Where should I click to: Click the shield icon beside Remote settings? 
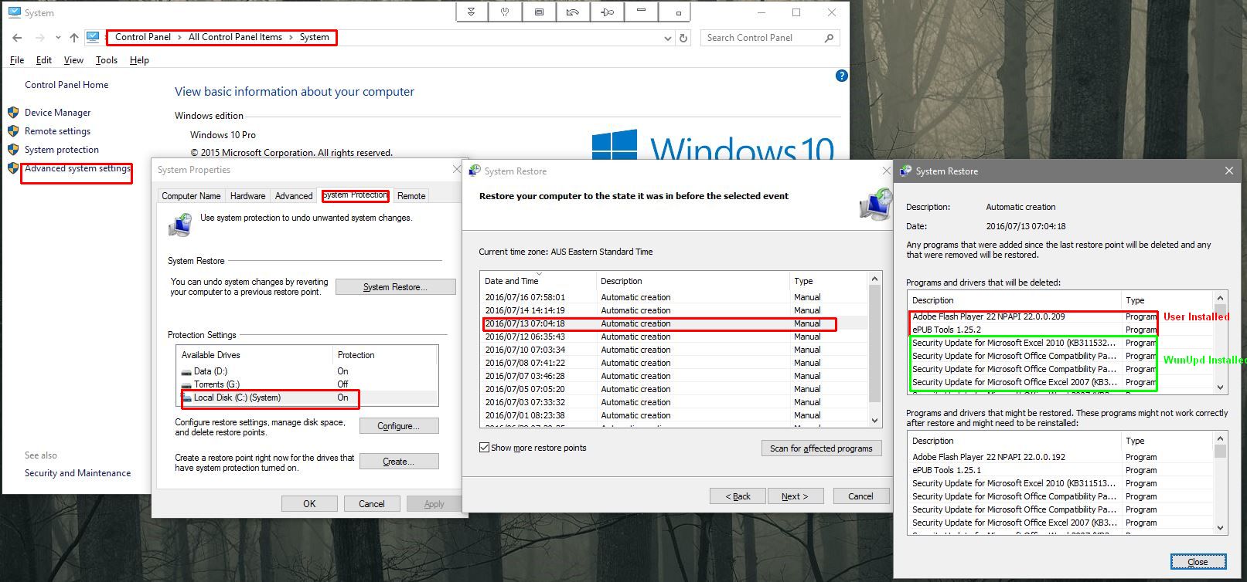pos(13,131)
